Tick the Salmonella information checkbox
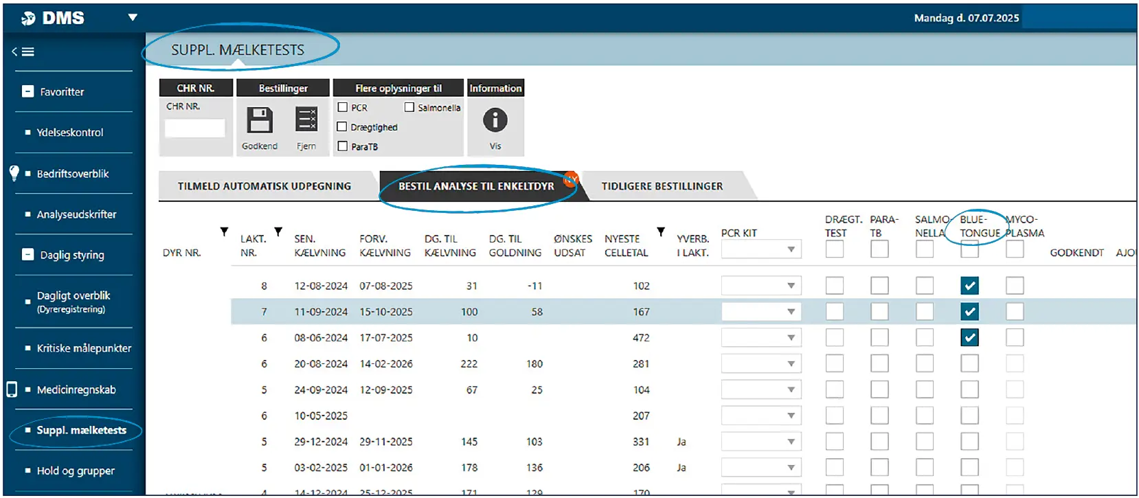Viewport: 1139px width, 498px height. tap(409, 107)
